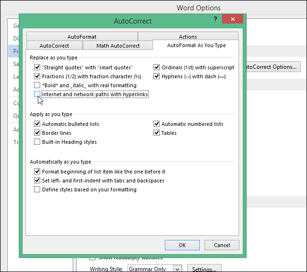This screenshot has width=307, height=272.
Task: Click the Cancel button
Action: tap(222, 245)
